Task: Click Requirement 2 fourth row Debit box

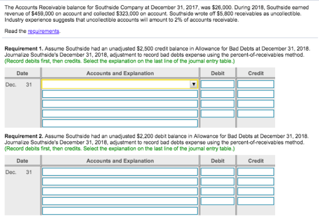Action: pos(218,201)
